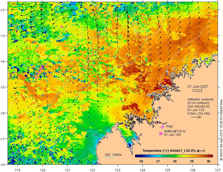
Task: Click the latitude axis label '-12'
Action: click(x=3, y=10)
